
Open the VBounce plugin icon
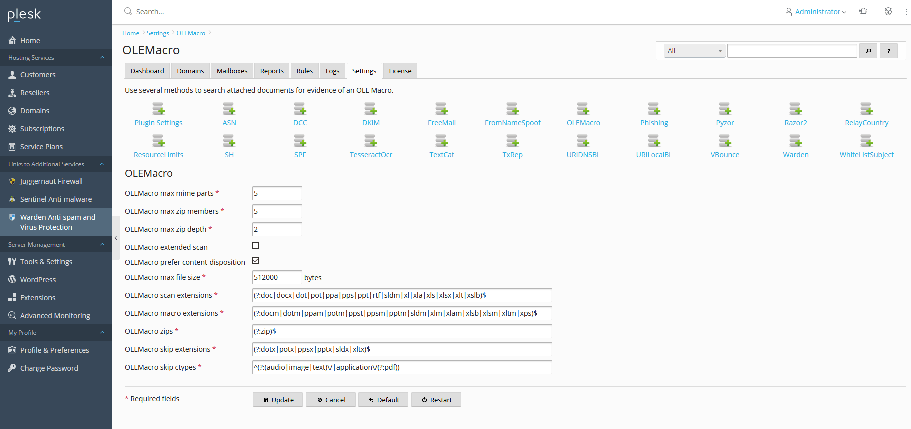725,141
